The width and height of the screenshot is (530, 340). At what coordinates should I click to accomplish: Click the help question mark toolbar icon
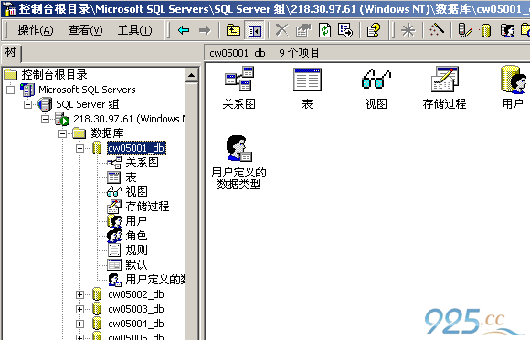(374, 30)
